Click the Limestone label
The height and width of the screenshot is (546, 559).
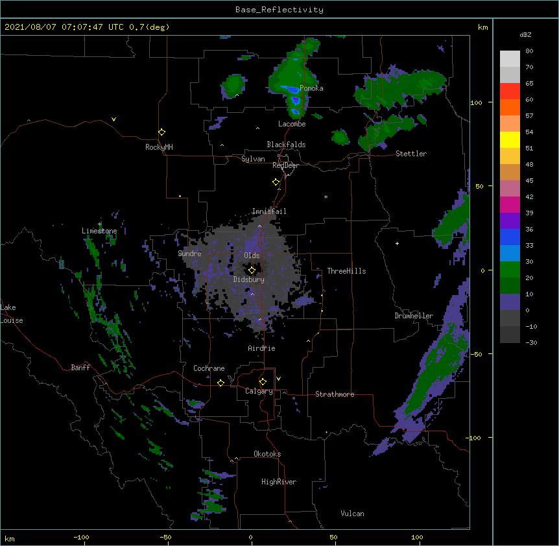tap(99, 231)
